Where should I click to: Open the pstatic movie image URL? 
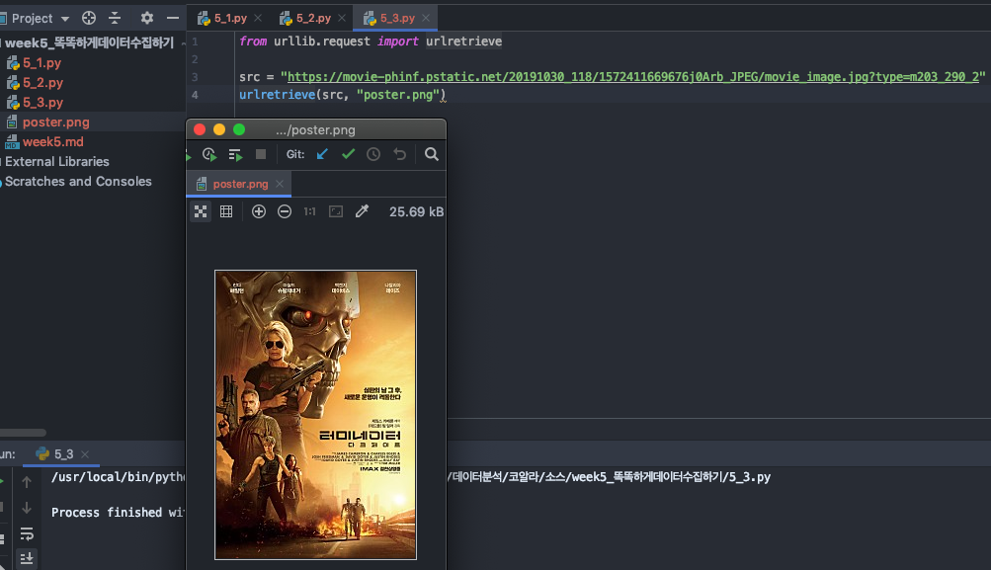pos(632,76)
